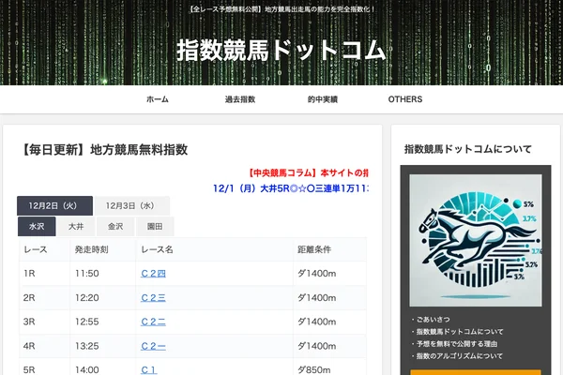The image size is (563, 375).
Task: Select the 12月2日（火） date tab
Action: pos(55,205)
